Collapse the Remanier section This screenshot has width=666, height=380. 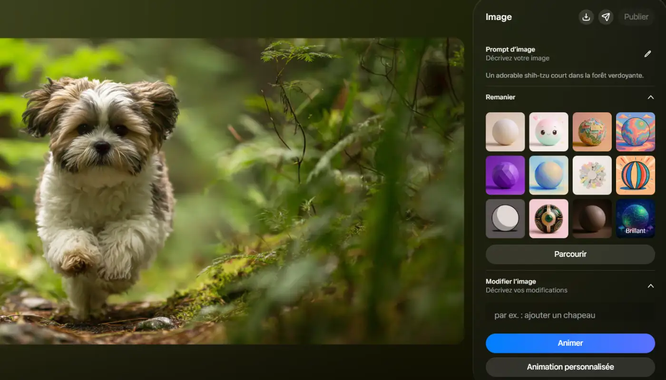pyautogui.click(x=651, y=97)
